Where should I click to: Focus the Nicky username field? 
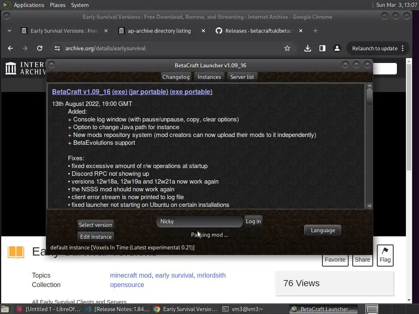[200, 221]
